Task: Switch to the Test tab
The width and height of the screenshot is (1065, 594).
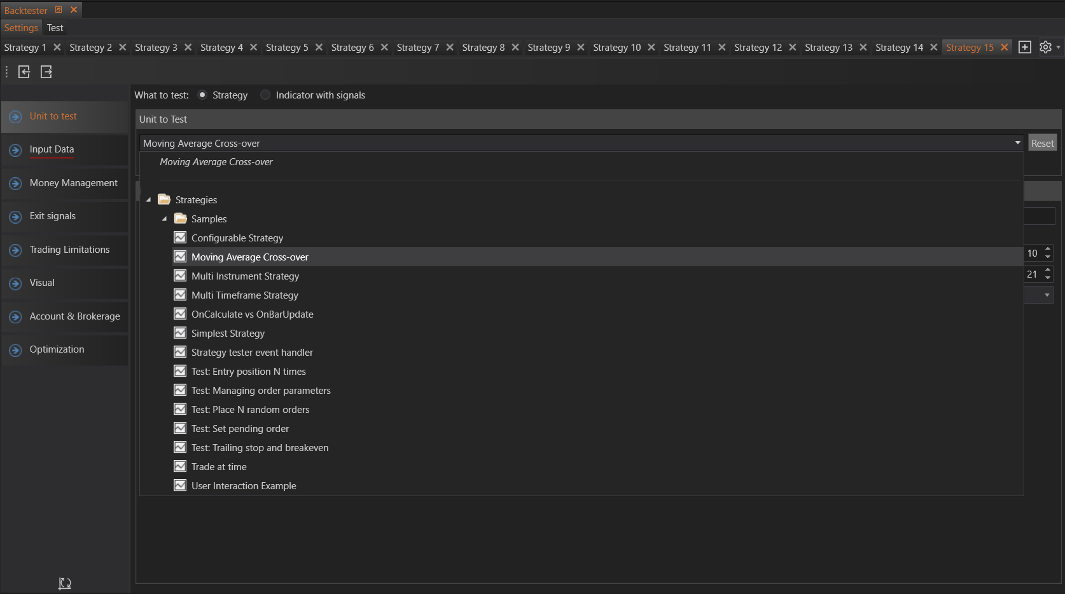Action: [x=55, y=28]
